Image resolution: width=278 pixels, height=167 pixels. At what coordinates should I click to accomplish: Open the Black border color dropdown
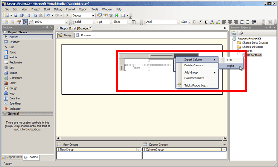click(129, 22)
